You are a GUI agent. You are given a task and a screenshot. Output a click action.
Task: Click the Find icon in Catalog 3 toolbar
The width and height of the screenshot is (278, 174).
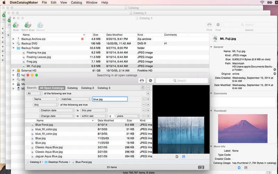[218, 25]
